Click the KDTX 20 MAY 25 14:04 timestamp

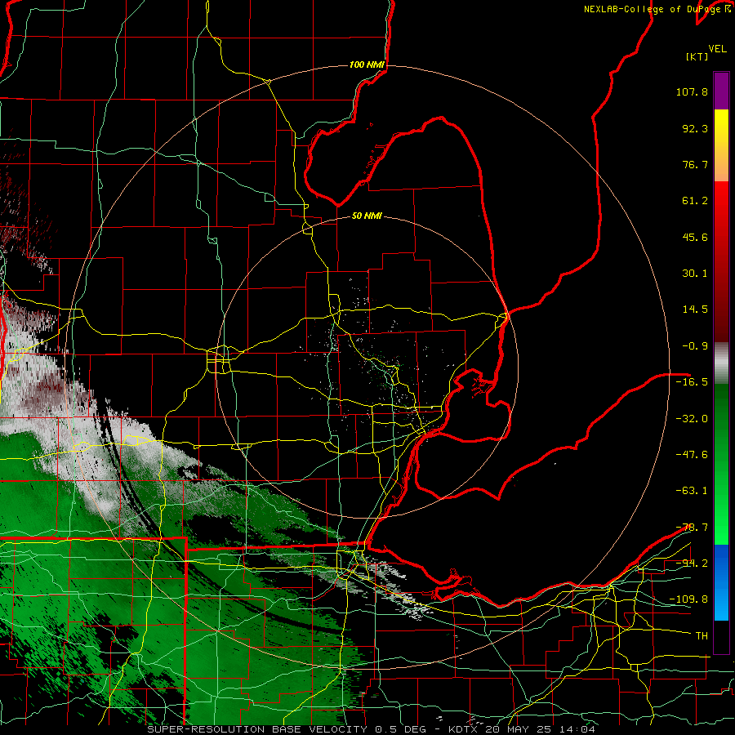tap(522, 729)
